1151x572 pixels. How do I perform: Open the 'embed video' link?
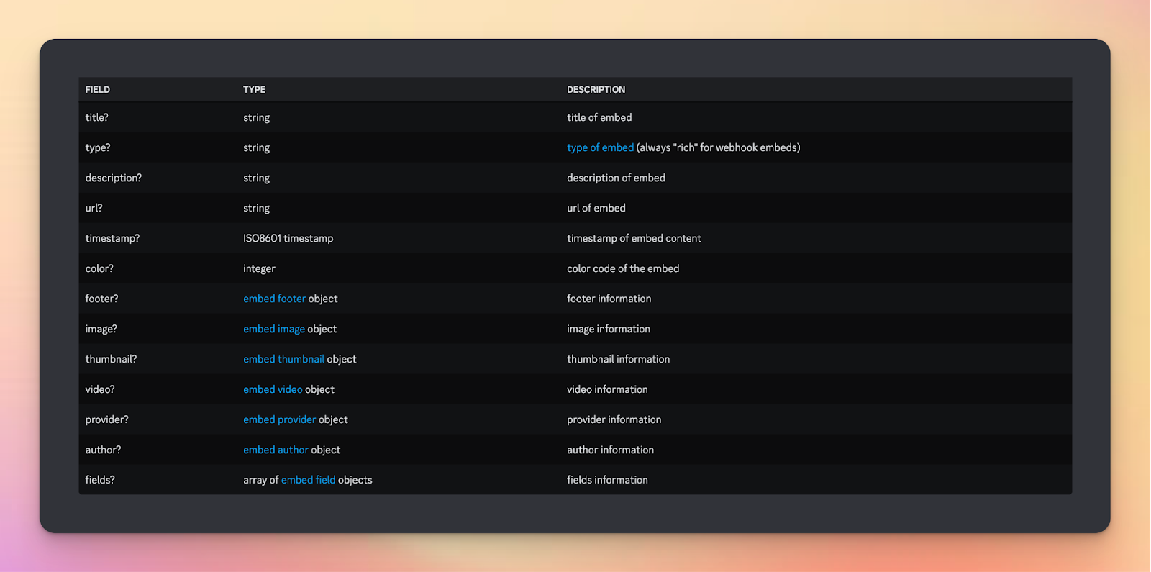273,389
